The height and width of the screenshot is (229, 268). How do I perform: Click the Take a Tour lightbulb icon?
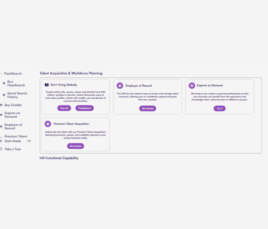coord(1,149)
